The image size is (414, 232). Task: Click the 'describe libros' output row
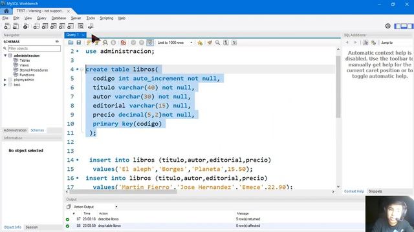click(214, 219)
